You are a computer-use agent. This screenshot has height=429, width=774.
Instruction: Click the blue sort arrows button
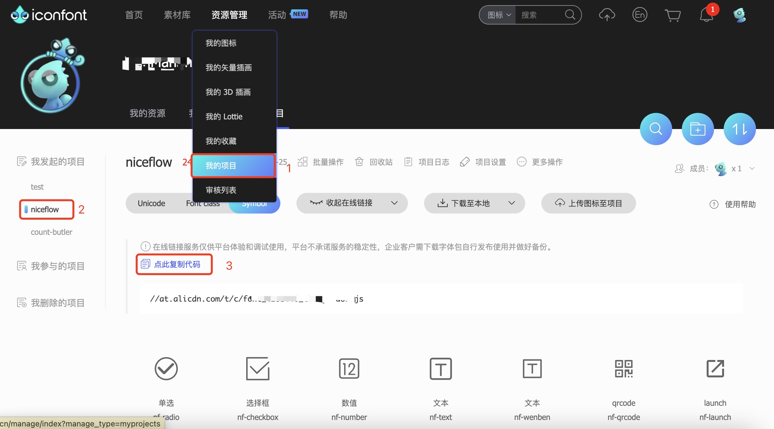(x=740, y=129)
